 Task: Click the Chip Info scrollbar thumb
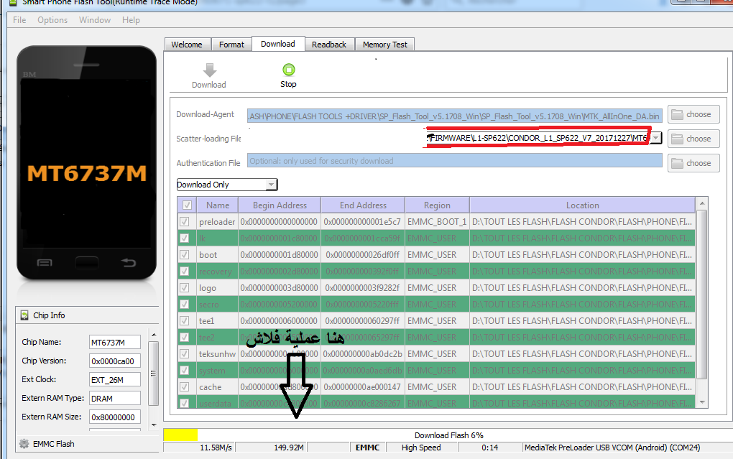(x=153, y=374)
